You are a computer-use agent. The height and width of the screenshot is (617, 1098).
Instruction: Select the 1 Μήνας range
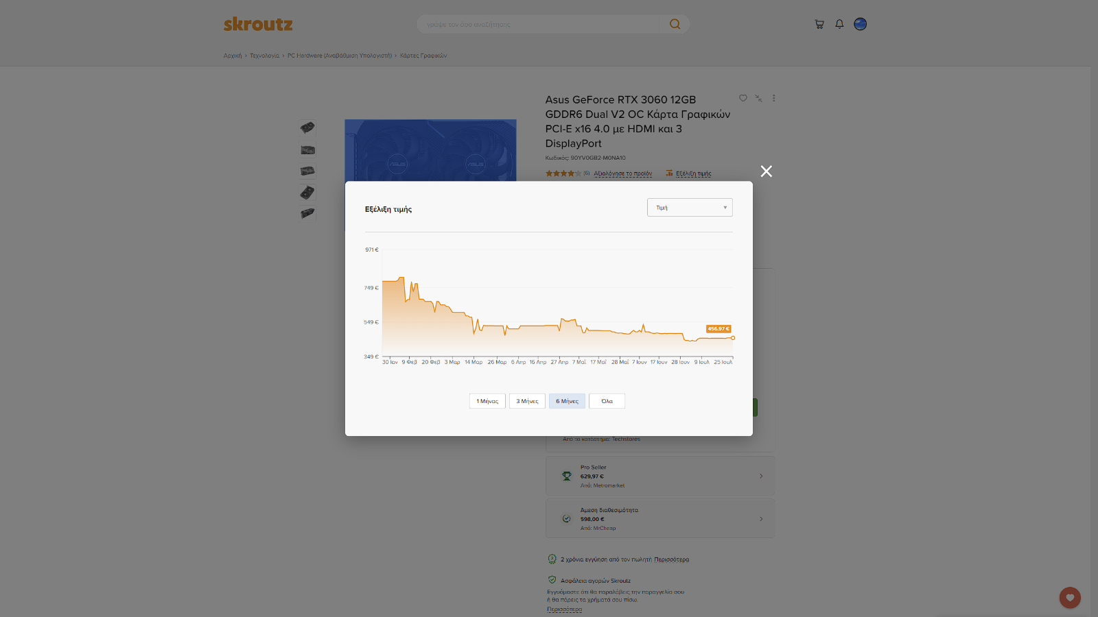tap(487, 401)
